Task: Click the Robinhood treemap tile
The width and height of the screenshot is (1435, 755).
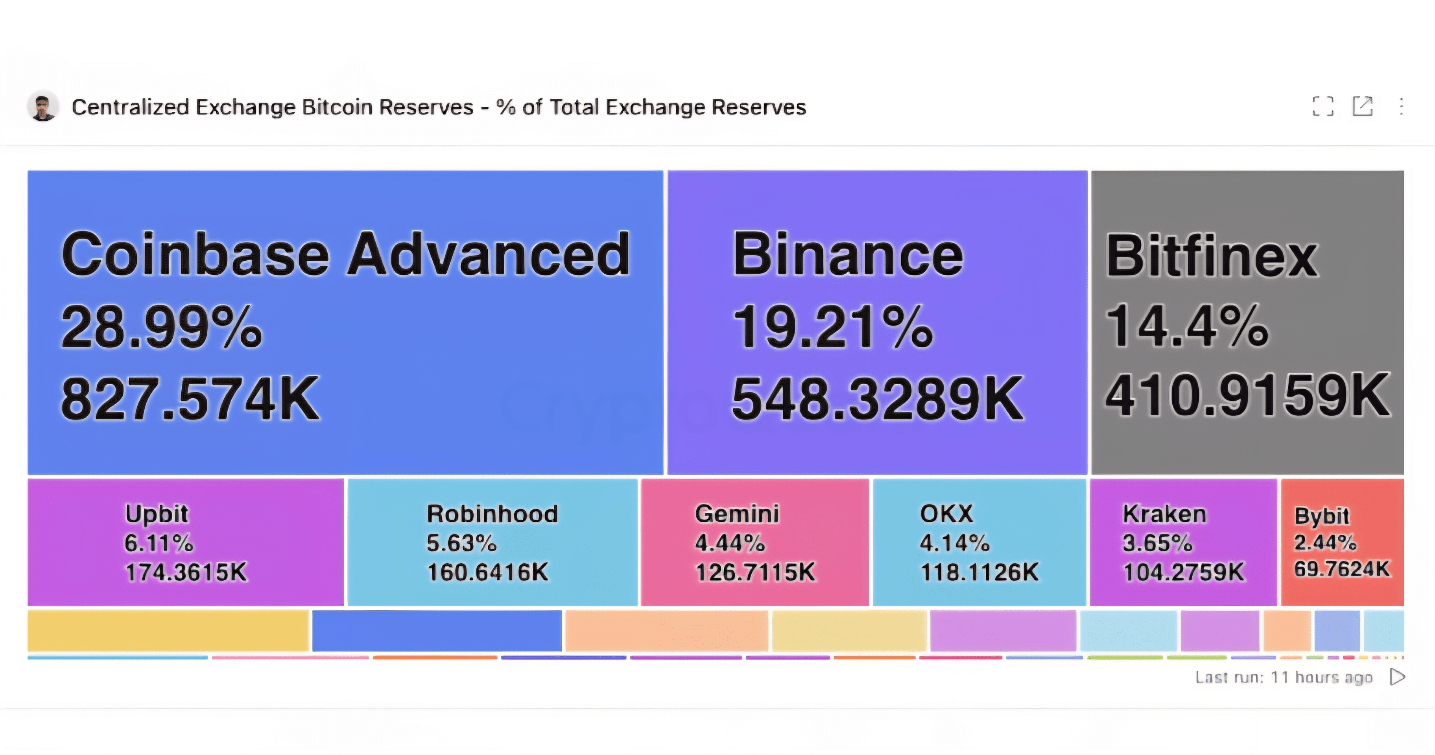Action: pos(492,542)
